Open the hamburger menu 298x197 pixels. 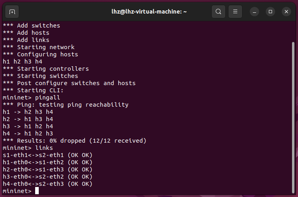[235, 12]
